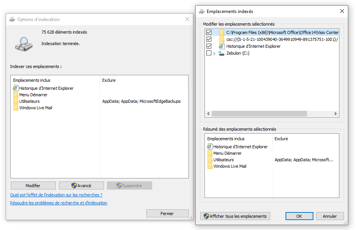This screenshot has height=230, width=357.
Task: Select the Windows Live Mail folder icon in left list
Action: click(x=16, y=108)
